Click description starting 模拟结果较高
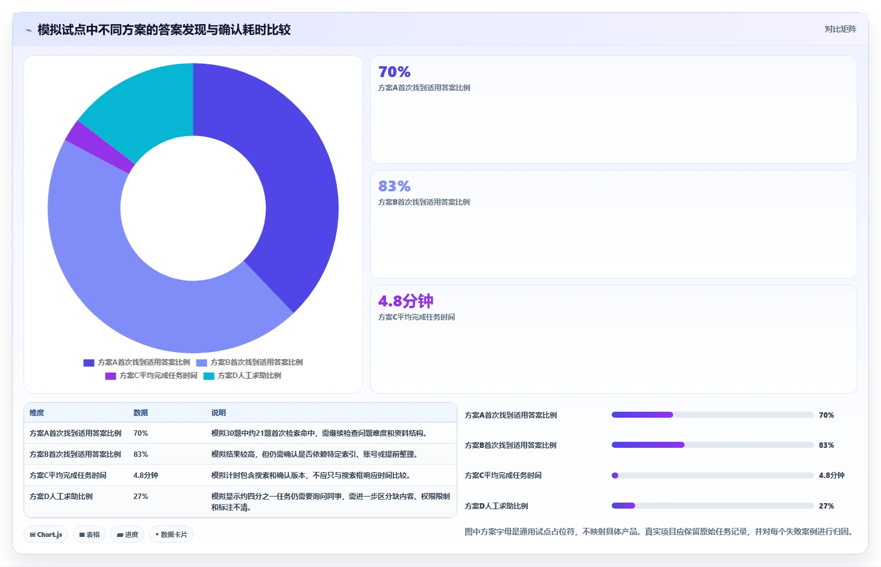 (x=316, y=454)
